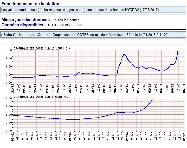This screenshot has width=187, height=148.
Task: Click the 2.00 y-axis value on 15-day graph
Action: (x=9, y=50)
